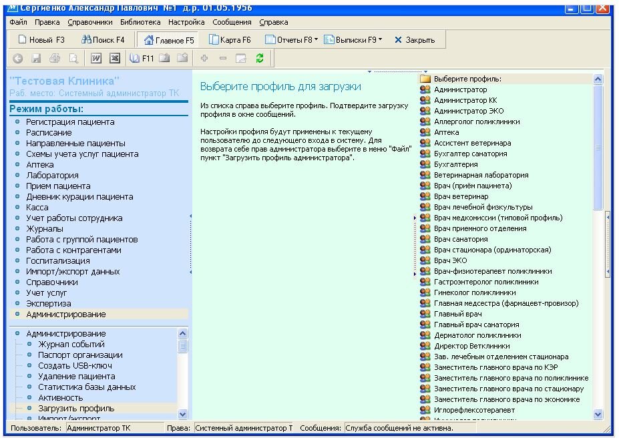The width and height of the screenshot is (619, 442).
Task: Select Удаление пациента tree item
Action: click(77, 376)
